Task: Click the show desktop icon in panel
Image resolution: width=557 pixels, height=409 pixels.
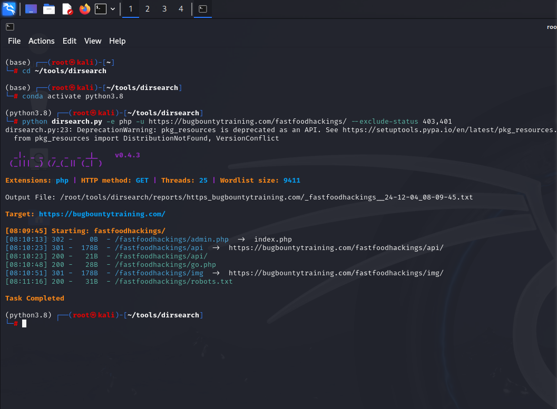Action: coord(31,9)
